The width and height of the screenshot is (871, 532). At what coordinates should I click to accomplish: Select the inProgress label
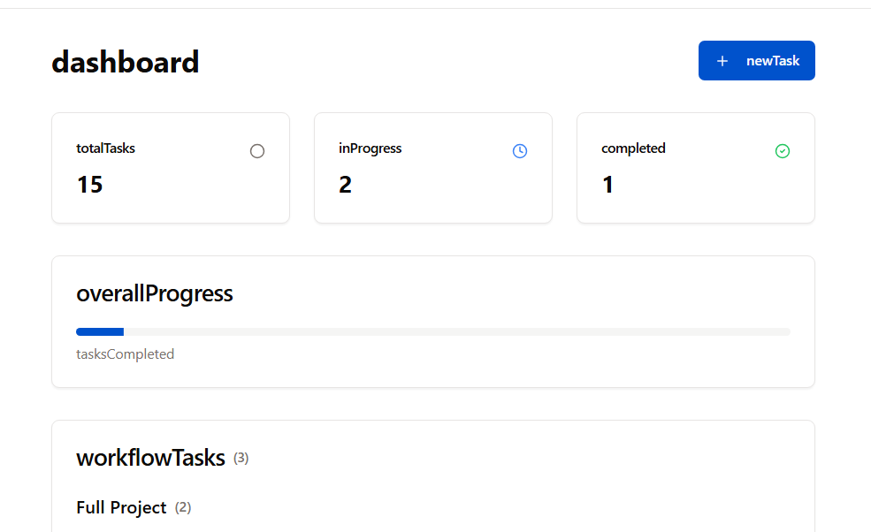tap(370, 148)
